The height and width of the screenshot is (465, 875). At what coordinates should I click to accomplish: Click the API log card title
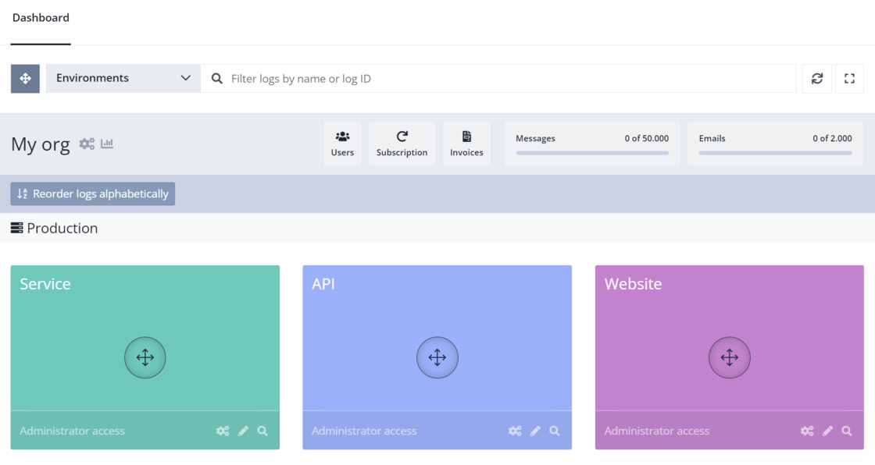323,284
